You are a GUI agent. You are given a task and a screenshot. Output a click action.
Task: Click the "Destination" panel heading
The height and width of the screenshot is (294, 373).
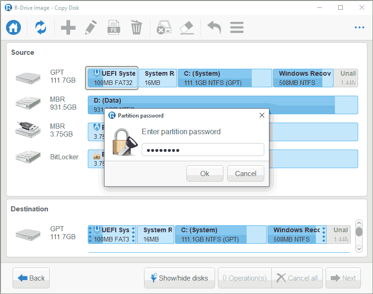coord(30,209)
